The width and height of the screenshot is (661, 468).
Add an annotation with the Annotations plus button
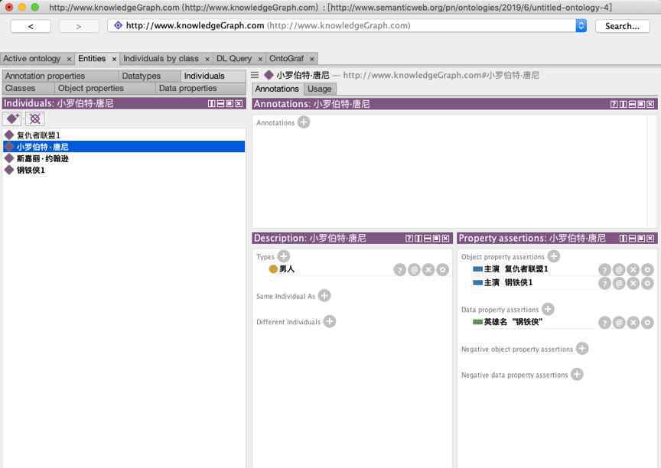[x=304, y=122]
